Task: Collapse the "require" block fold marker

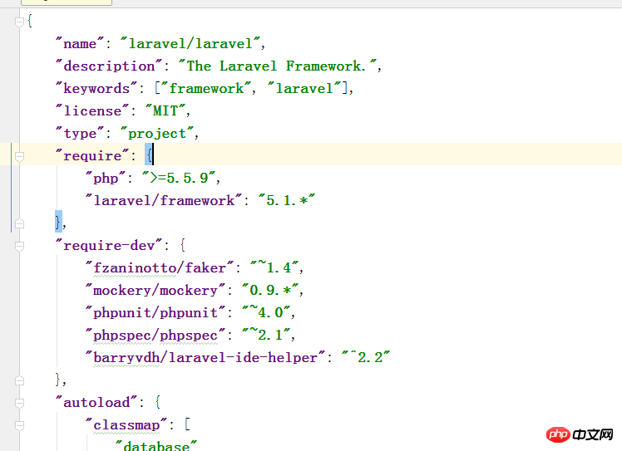Action: click(x=19, y=156)
